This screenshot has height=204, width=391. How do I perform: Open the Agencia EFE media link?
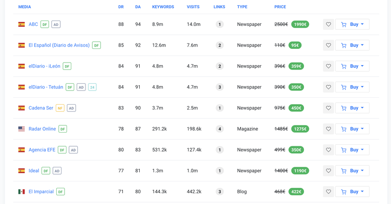click(42, 150)
